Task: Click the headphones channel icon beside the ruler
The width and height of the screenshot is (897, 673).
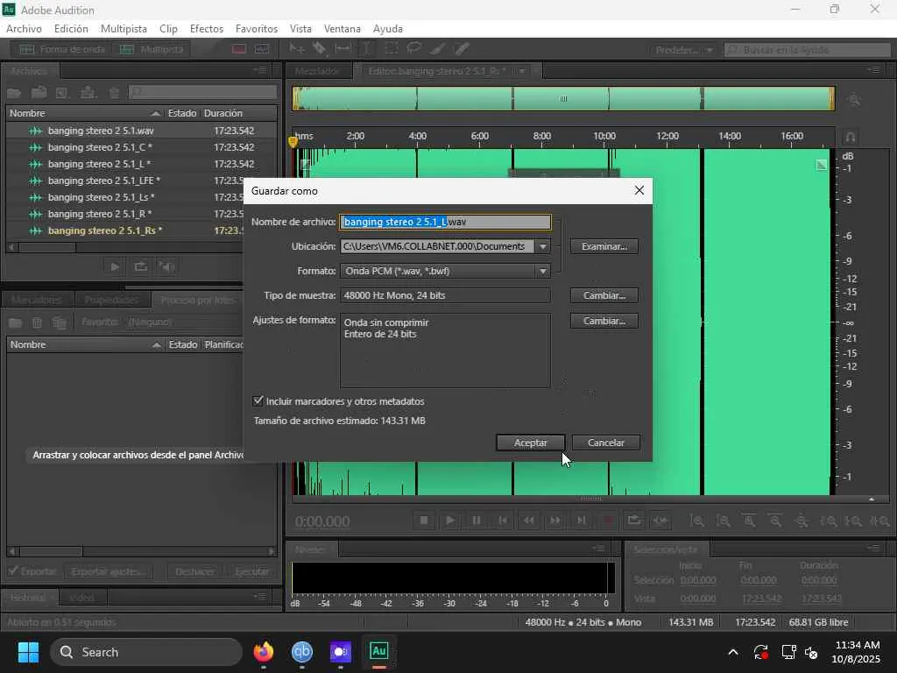Action: coord(851,137)
